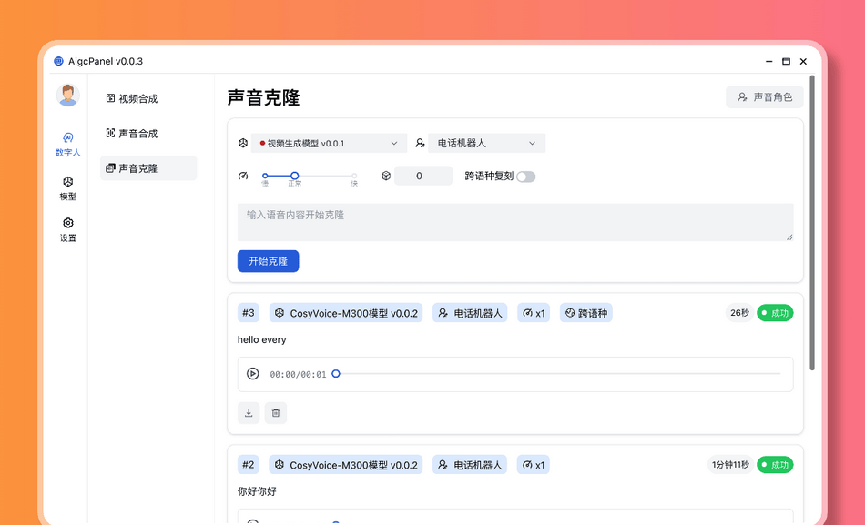Open the 电话机器人 voice role dropdown
865x525 pixels.
(486, 144)
